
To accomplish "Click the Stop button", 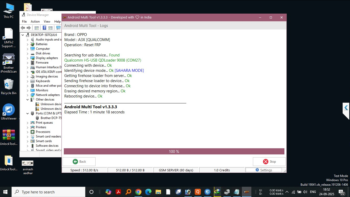I will [x=269, y=162].
